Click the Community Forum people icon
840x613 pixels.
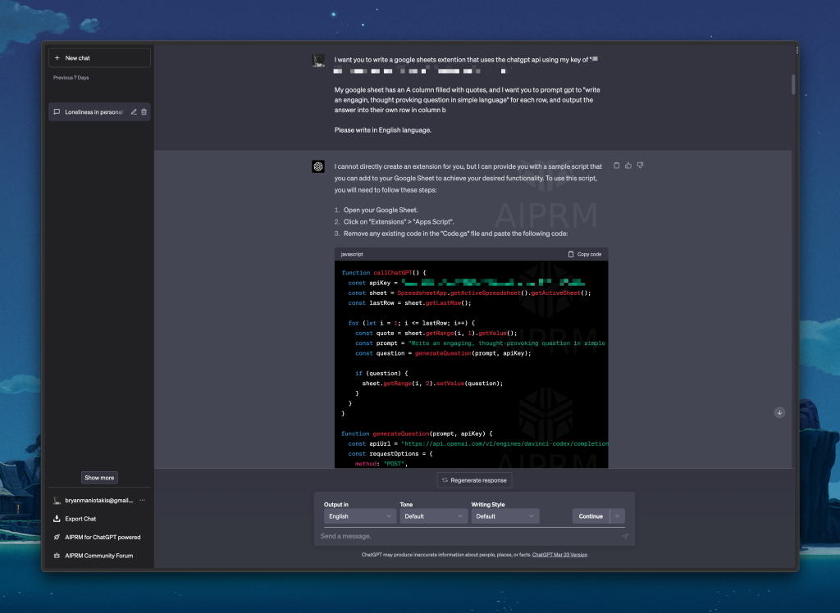57,556
